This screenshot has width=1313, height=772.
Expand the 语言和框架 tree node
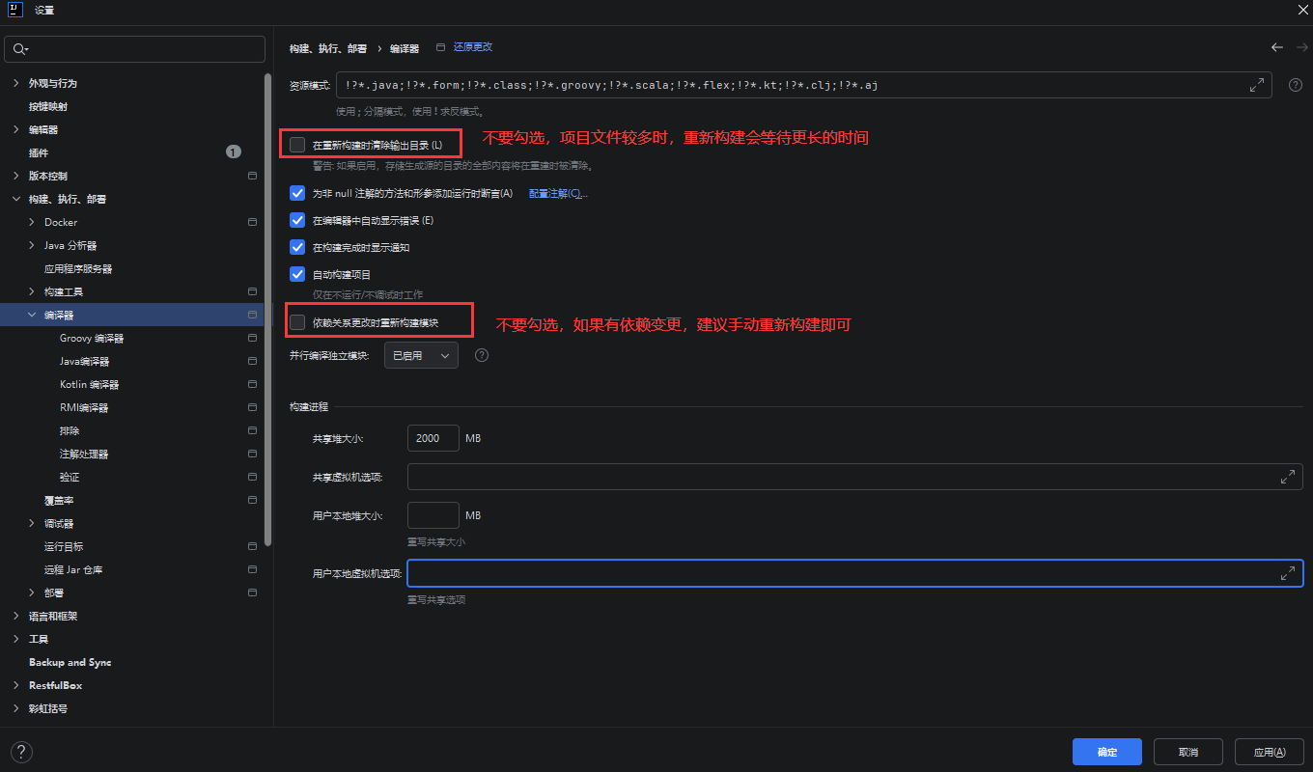pyautogui.click(x=16, y=616)
